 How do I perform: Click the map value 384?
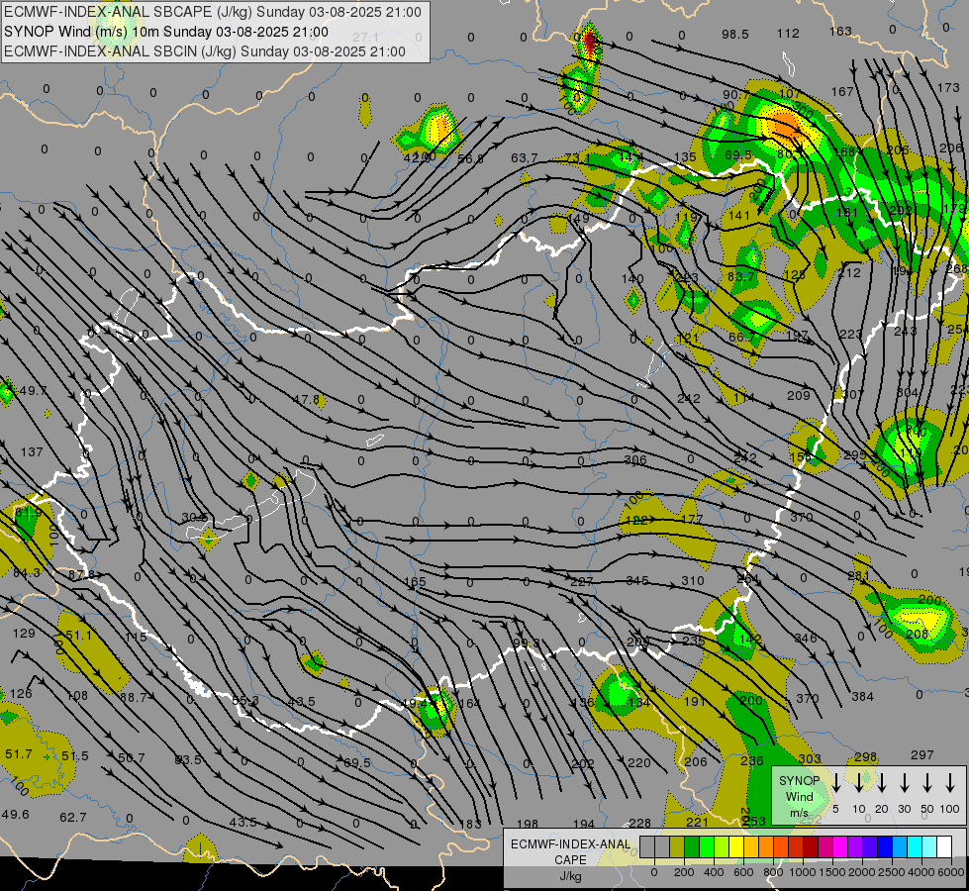click(x=863, y=697)
